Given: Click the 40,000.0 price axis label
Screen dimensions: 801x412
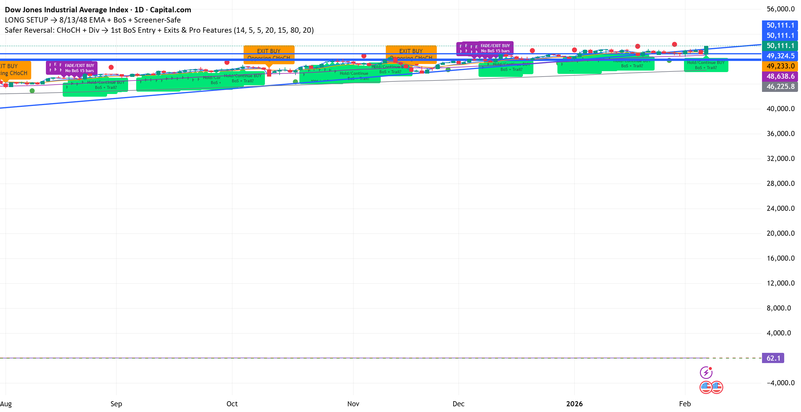Looking at the screenshot, I should tap(781, 109).
